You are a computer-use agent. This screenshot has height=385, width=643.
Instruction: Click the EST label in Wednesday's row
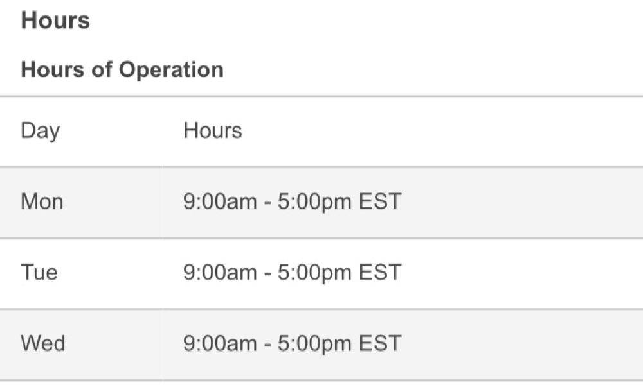pos(379,343)
